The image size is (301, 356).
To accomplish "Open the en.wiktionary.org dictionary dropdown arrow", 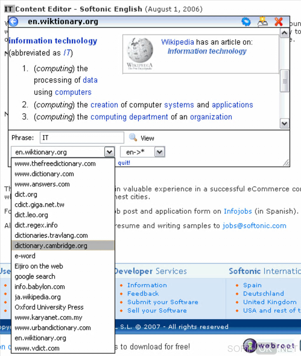I will pyautogui.click(x=109, y=152).
